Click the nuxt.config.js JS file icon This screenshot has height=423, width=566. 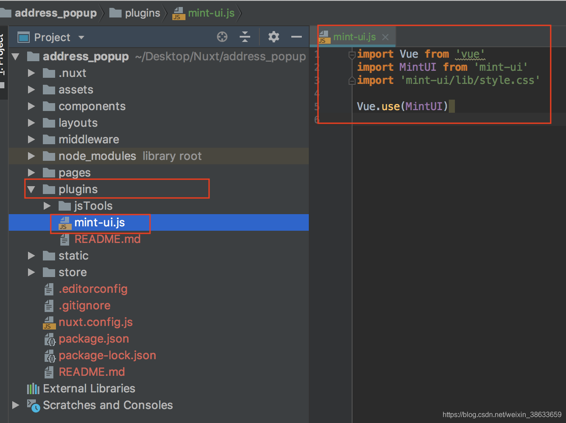click(x=49, y=323)
